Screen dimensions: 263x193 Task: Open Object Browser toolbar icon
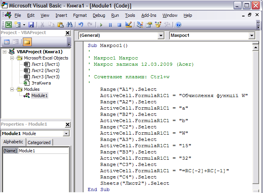click(x=158, y=25)
